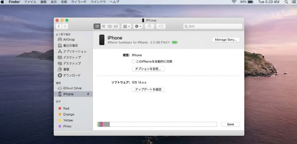Open the group-by arrangement dropdown

[x=126, y=26]
